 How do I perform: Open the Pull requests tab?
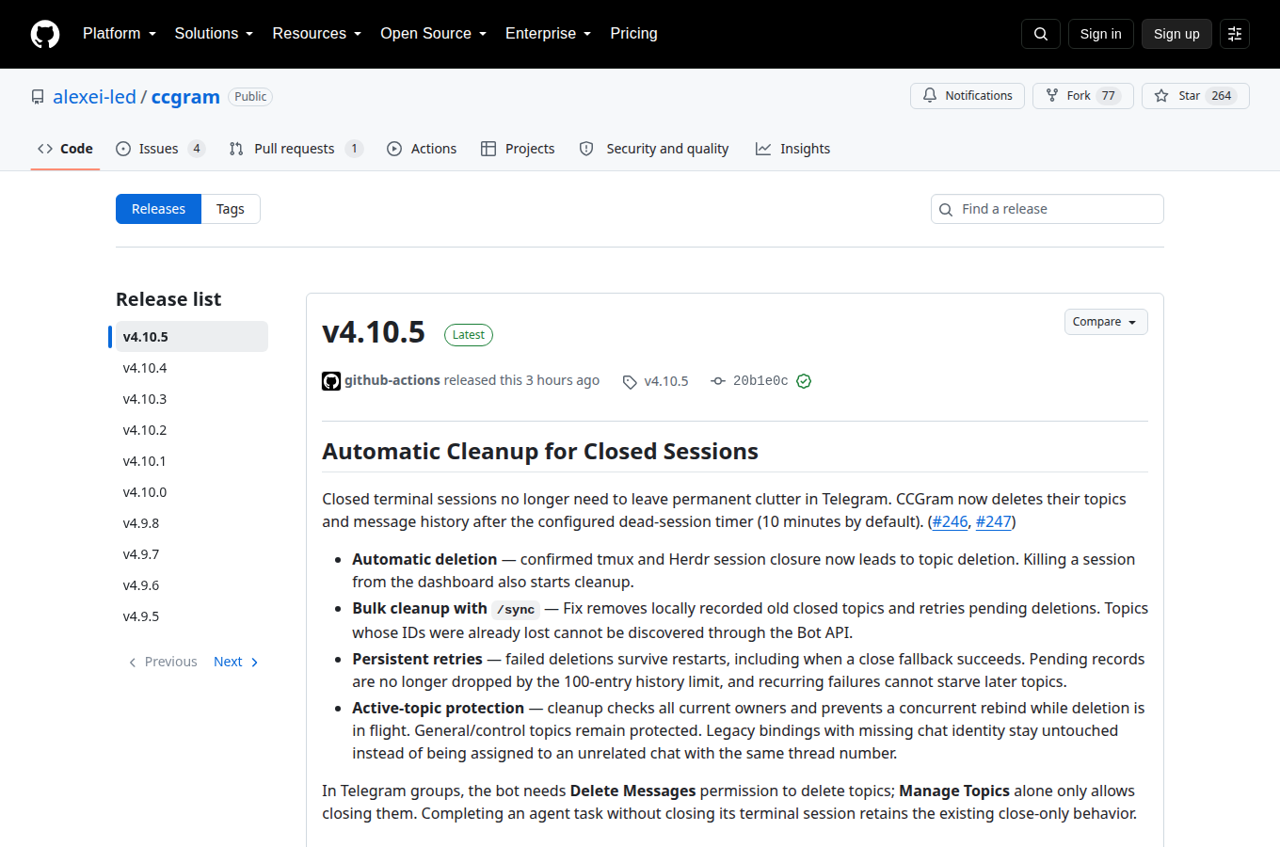click(296, 149)
